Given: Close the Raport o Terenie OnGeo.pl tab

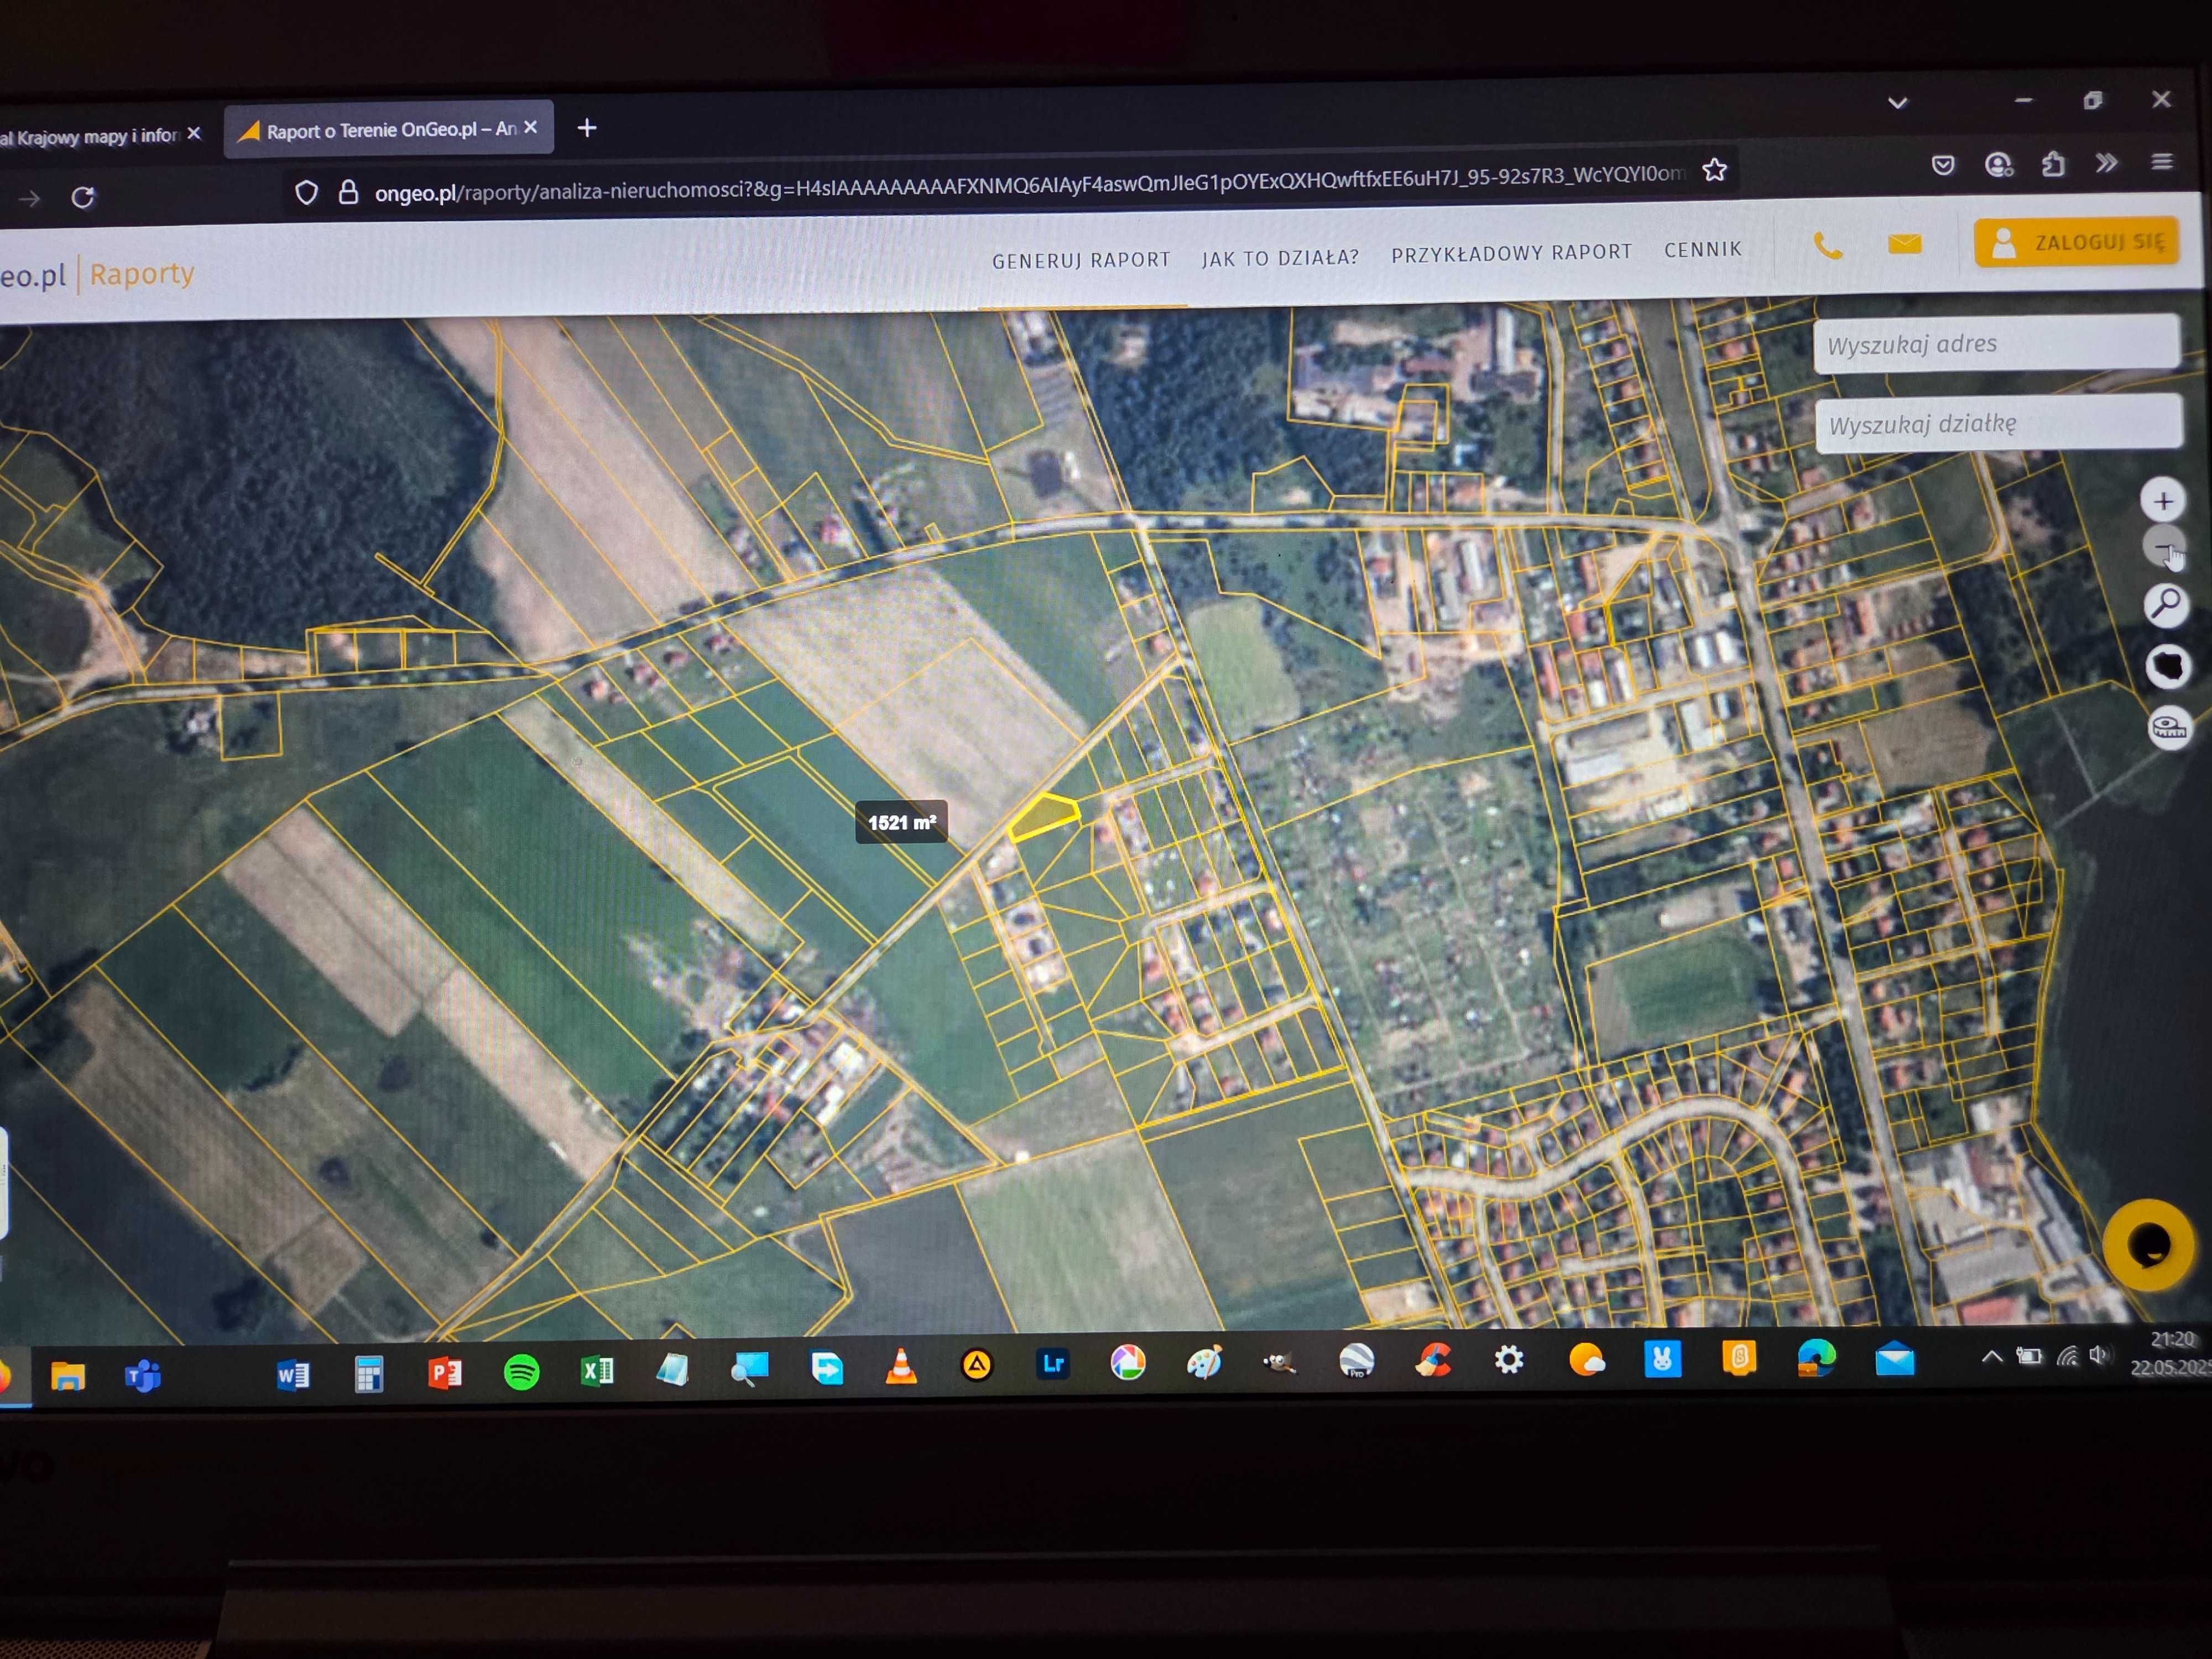Looking at the screenshot, I should click(531, 127).
